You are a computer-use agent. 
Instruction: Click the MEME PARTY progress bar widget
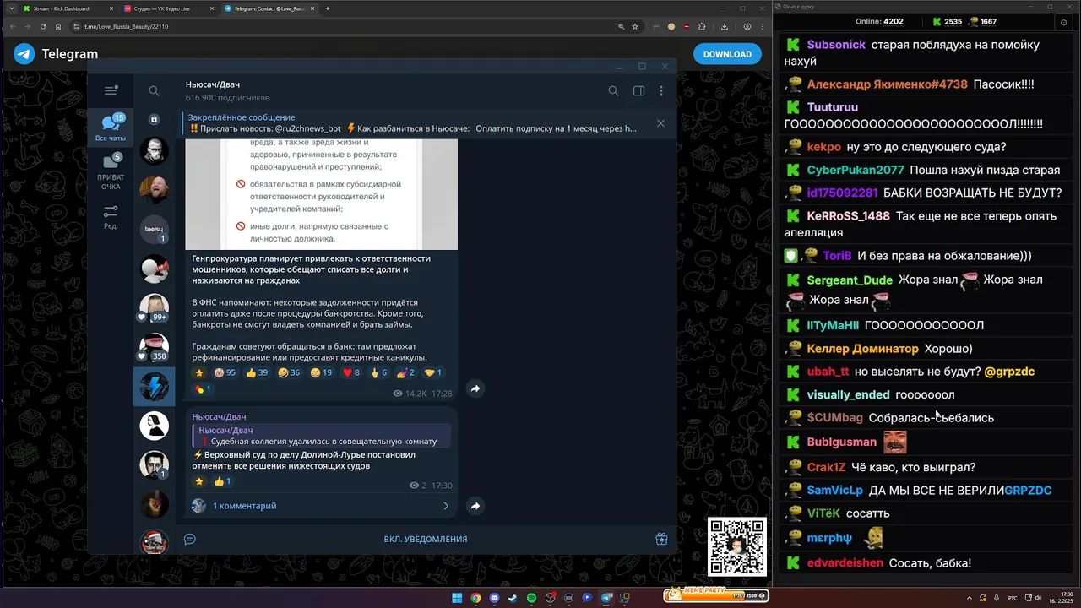tap(715, 594)
